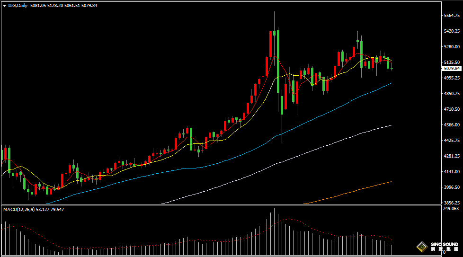Click the 4566.00 price axis label

[452, 125]
